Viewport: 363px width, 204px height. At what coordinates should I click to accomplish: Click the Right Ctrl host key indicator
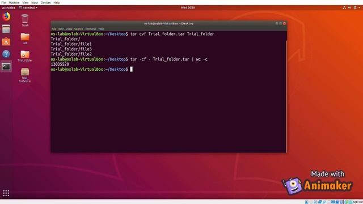pos(357,202)
